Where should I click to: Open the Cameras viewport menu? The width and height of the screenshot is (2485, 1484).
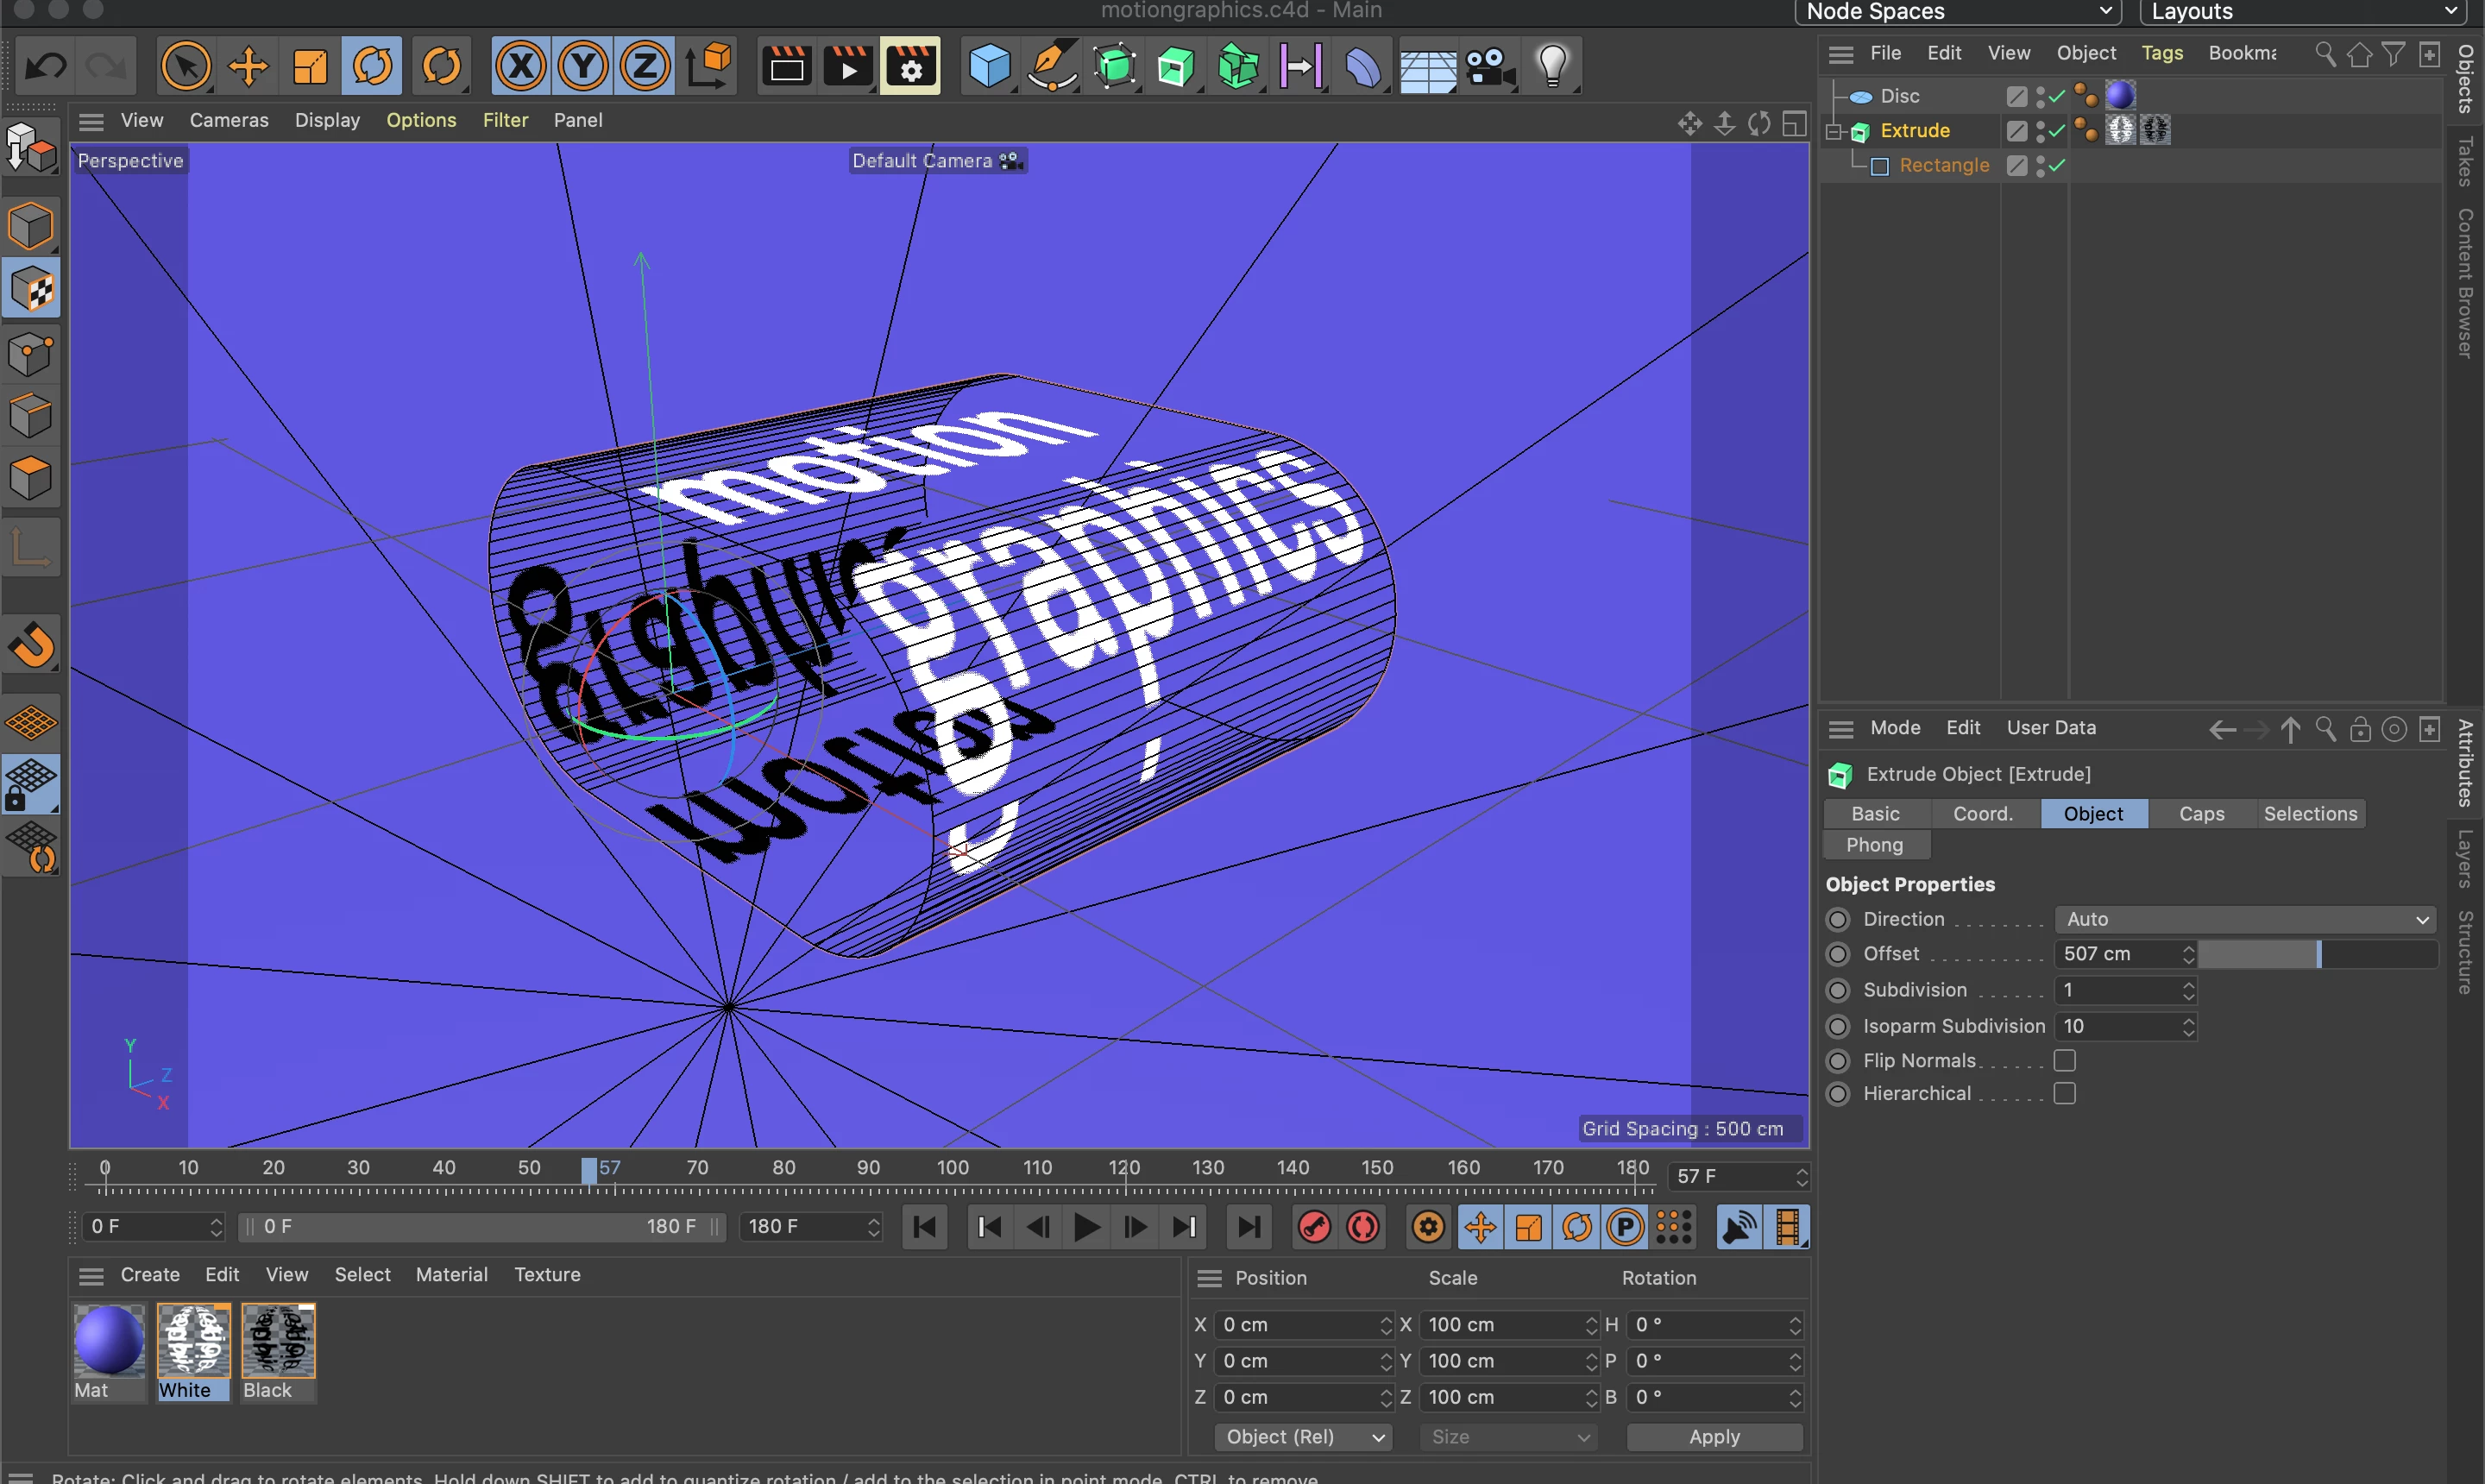229,120
